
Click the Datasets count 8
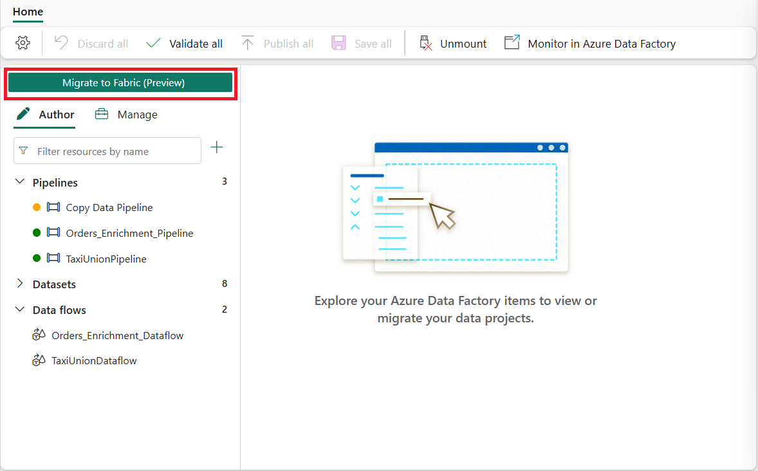click(x=225, y=283)
